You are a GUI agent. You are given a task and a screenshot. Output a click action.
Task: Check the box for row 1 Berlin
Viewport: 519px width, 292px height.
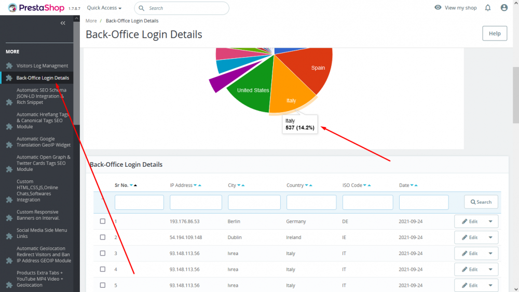point(103,221)
